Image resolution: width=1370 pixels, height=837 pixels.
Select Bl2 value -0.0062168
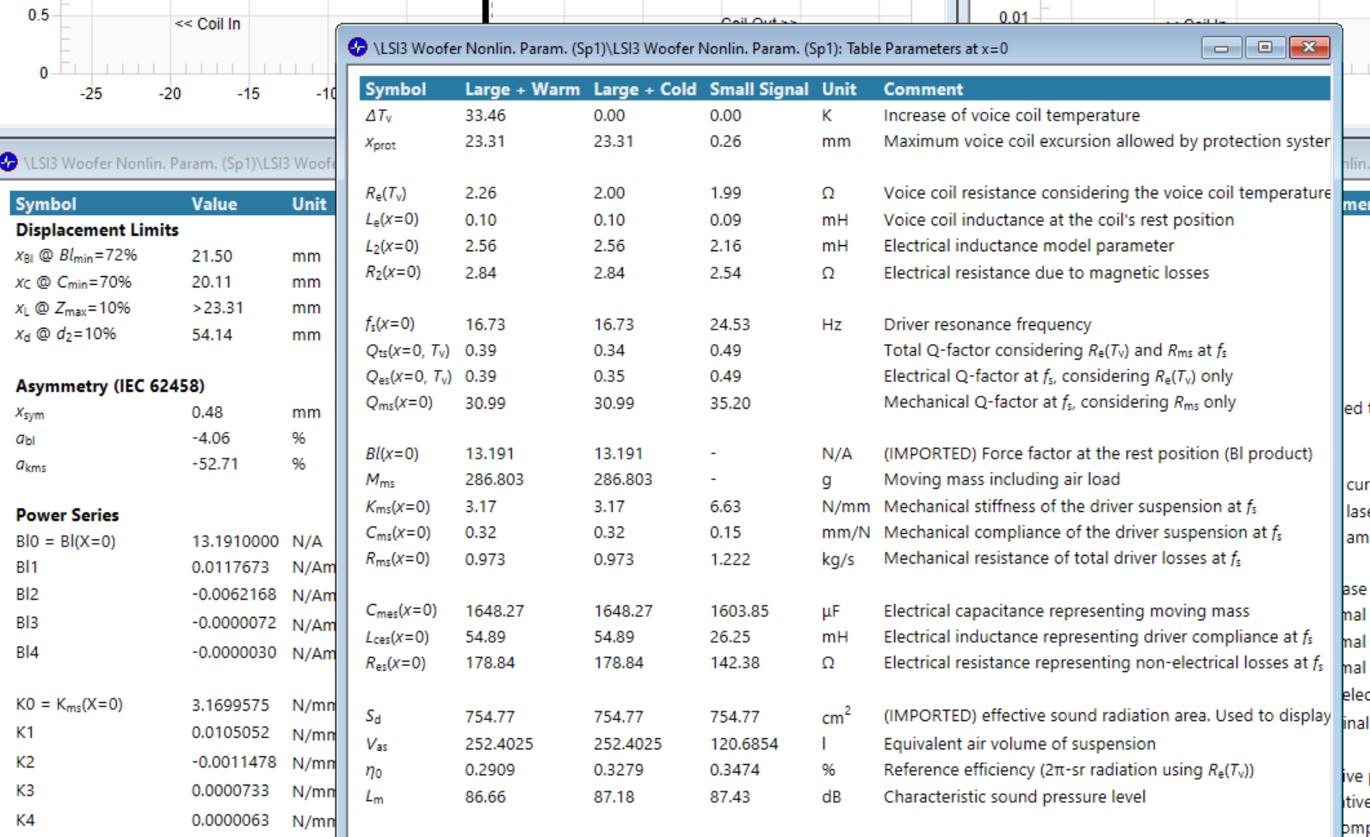coord(233,594)
